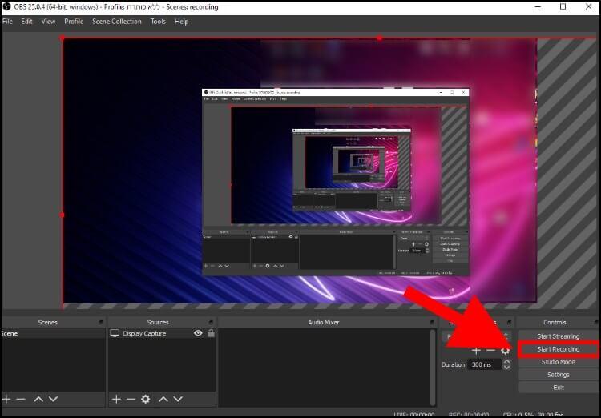Add a new source with the plus icon

[116, 400]
